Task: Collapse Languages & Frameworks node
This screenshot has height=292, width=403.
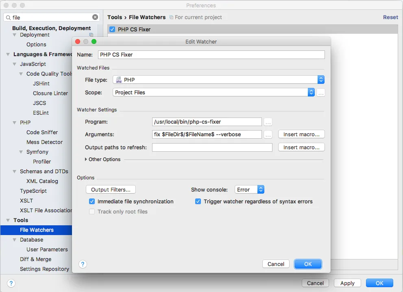Action: pyautogui.click(x=8, y=54)
